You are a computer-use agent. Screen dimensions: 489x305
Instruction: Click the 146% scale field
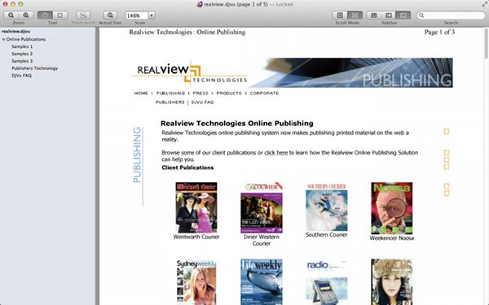click(x=137, y=15)
